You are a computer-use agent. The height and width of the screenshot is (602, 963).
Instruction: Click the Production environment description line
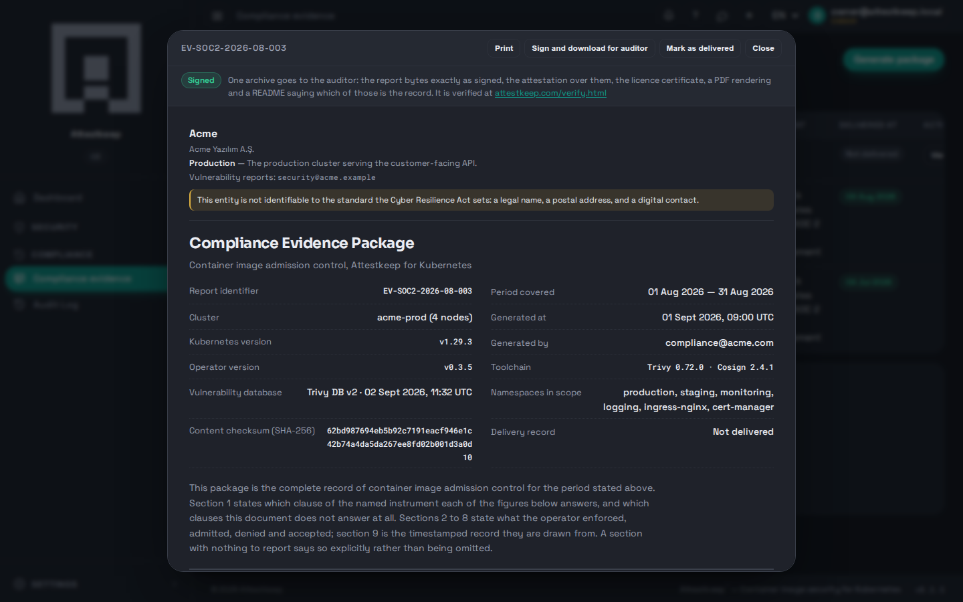click(x=333, y=163)
